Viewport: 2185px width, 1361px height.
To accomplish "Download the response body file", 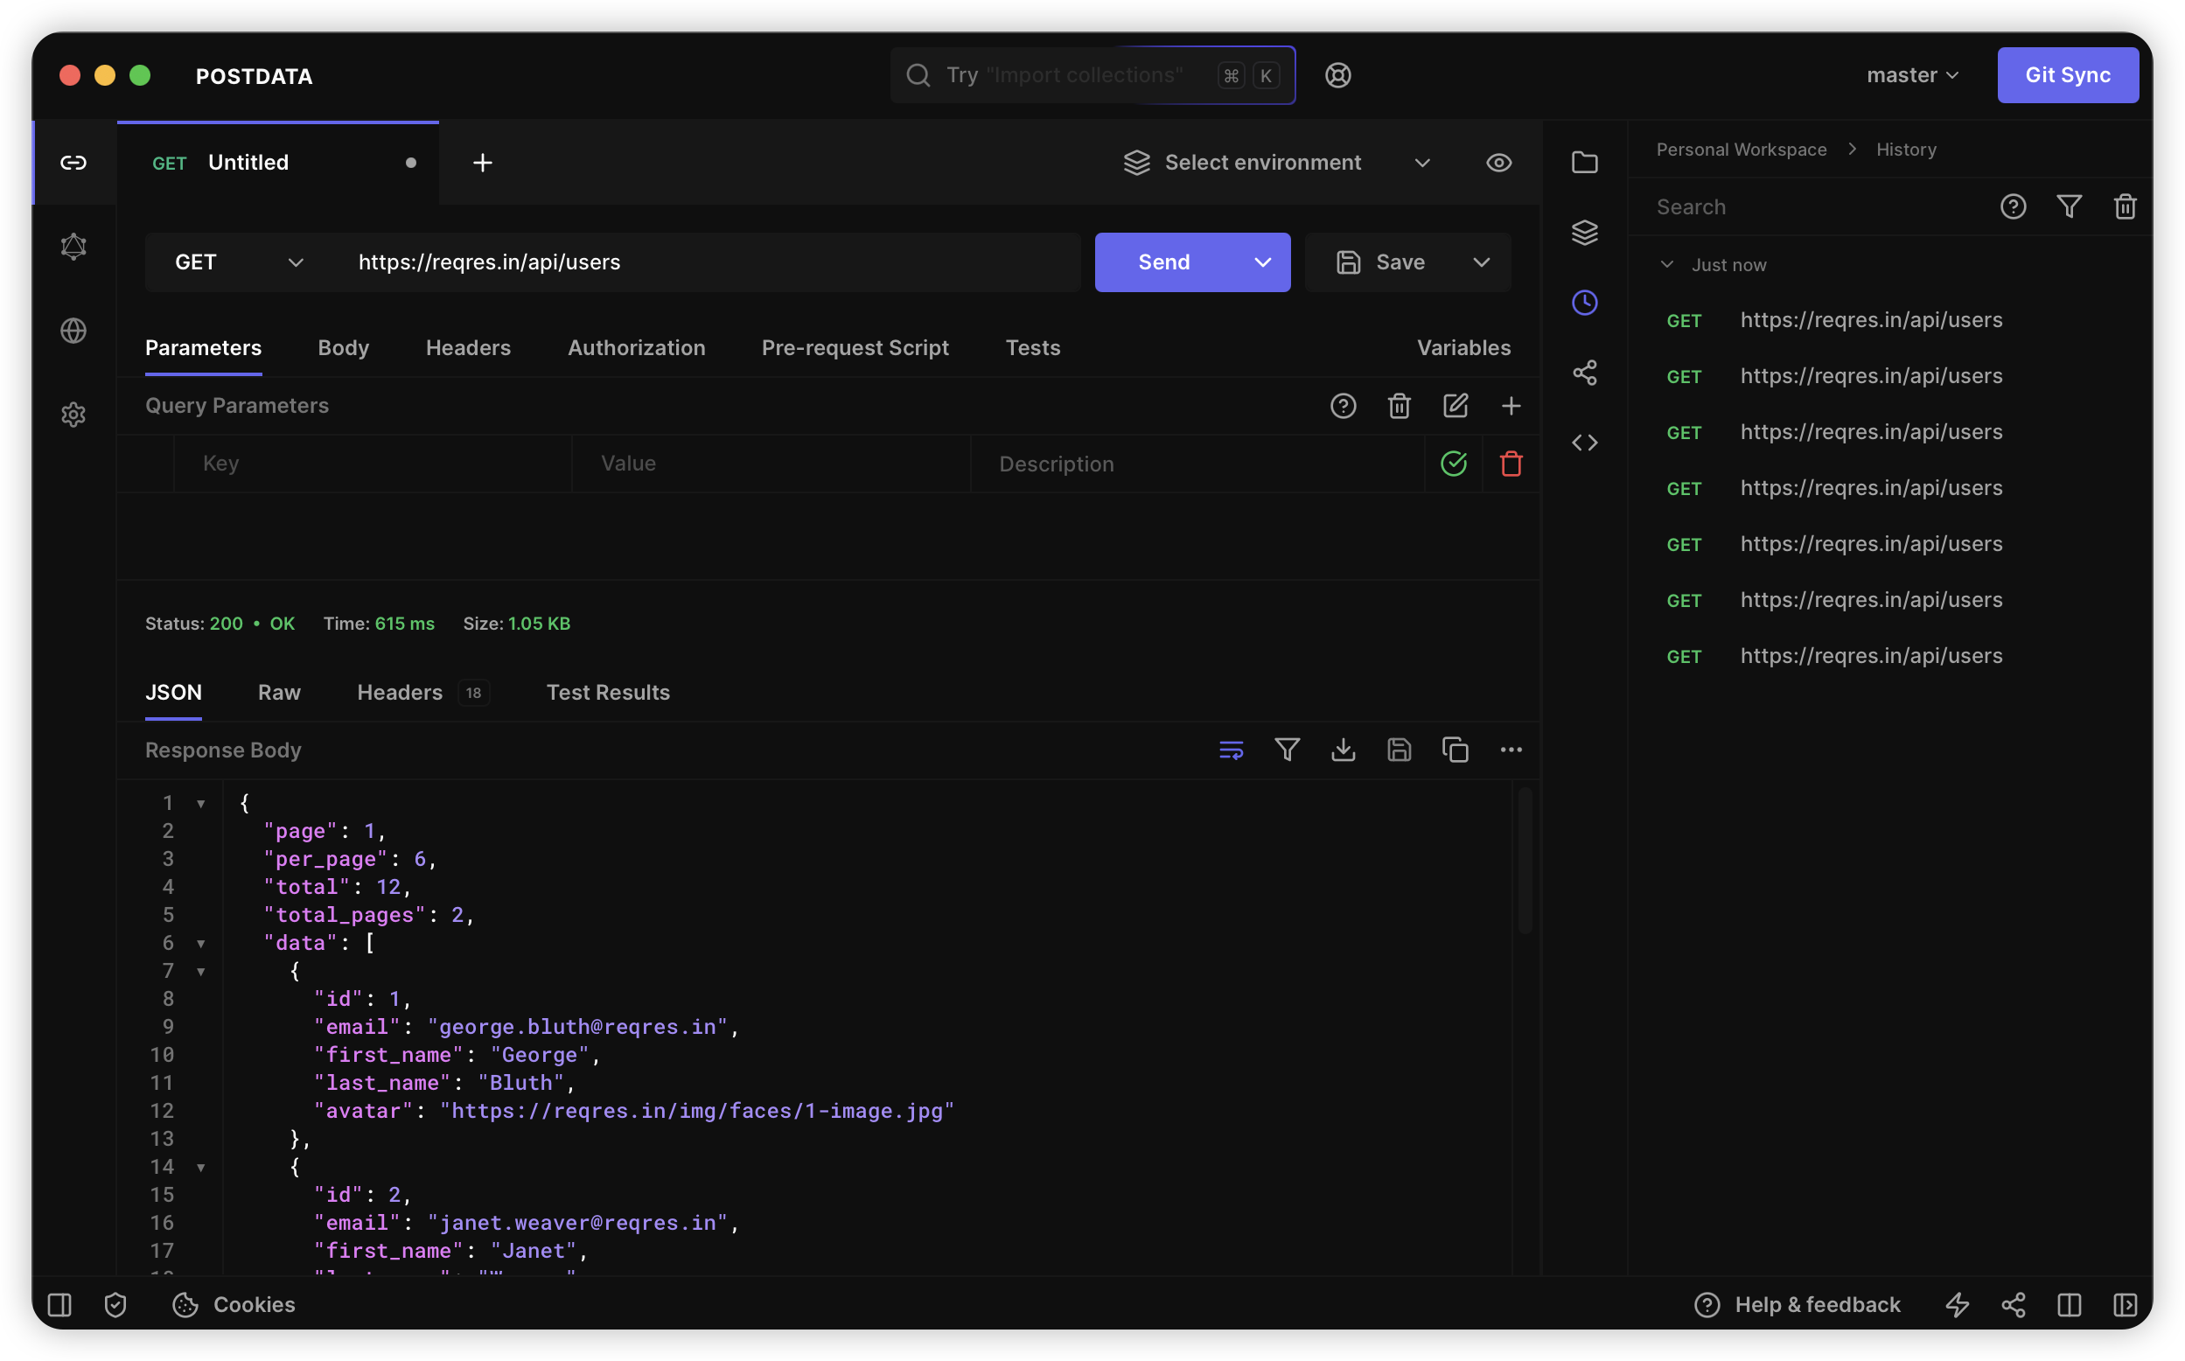I will 1343,750.
